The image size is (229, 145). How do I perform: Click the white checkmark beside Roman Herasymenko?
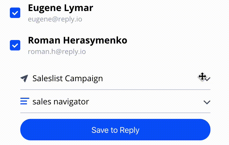point(15,46)
